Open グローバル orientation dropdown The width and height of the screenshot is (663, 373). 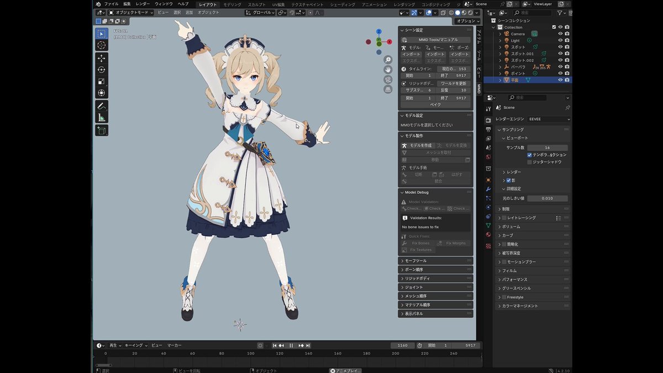coord(259,12)
